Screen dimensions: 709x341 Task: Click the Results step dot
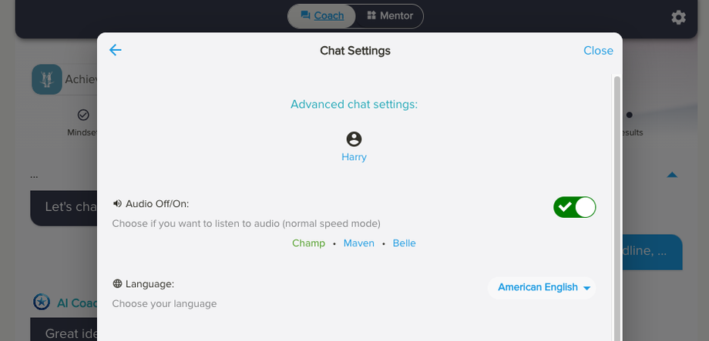629,115
